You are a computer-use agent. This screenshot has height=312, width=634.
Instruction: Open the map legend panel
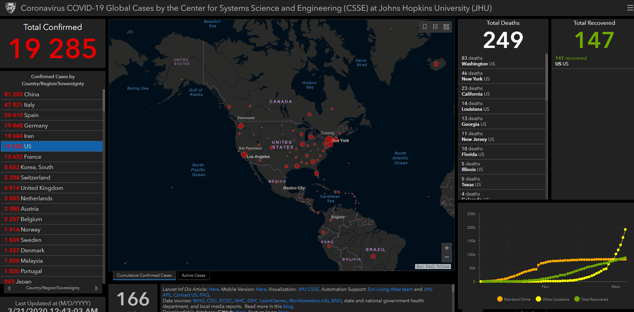pyautogui.click(x=436, y=27)
